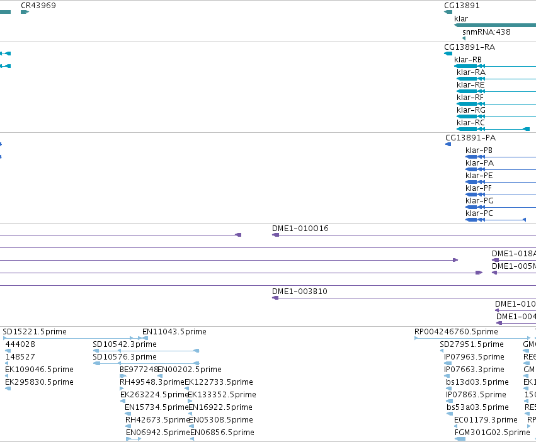The width and height of the screenshot is (536, 442).
Task: Select the klar-PB protein label
Action: pyautogui.click(x=479, y=150)
